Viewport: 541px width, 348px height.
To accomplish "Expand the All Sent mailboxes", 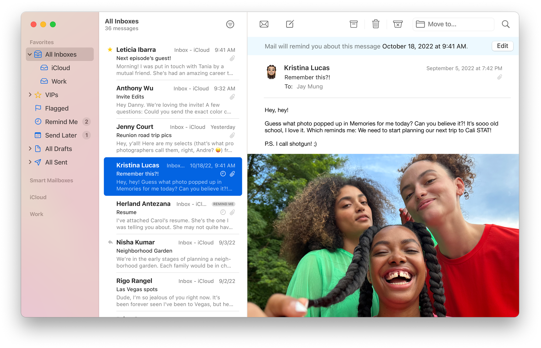I will click(x=30, y=162).
